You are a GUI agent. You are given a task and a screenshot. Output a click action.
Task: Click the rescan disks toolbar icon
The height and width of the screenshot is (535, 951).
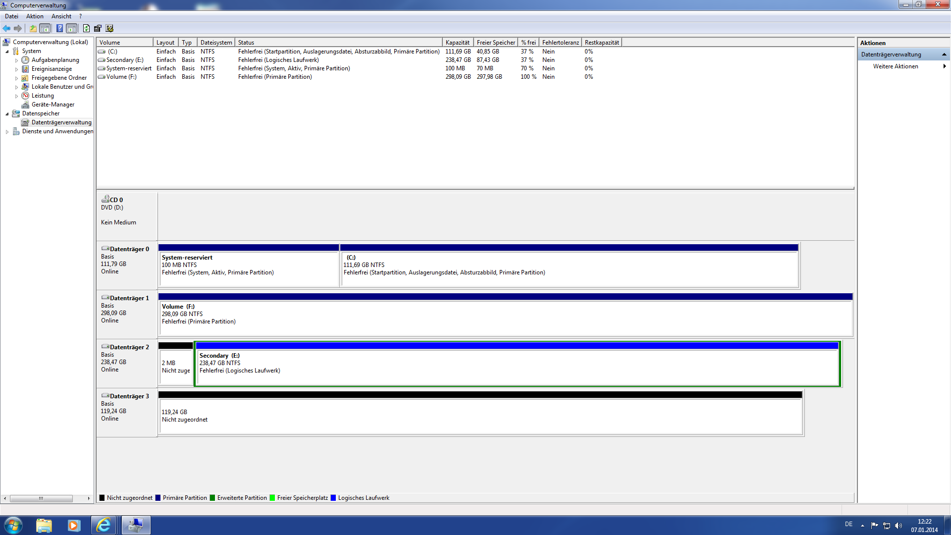pos(98,28)
